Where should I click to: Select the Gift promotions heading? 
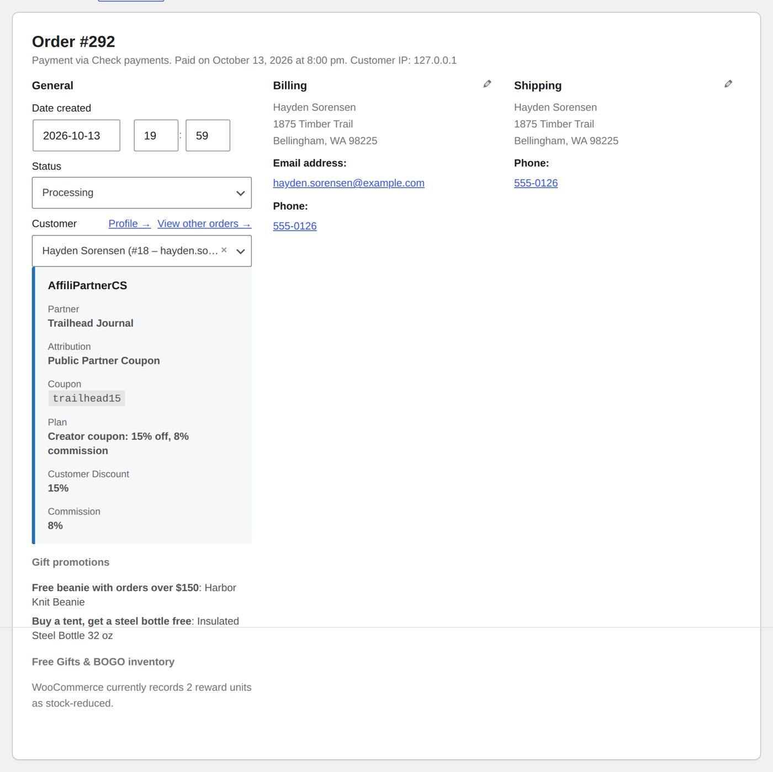point(71,562)
